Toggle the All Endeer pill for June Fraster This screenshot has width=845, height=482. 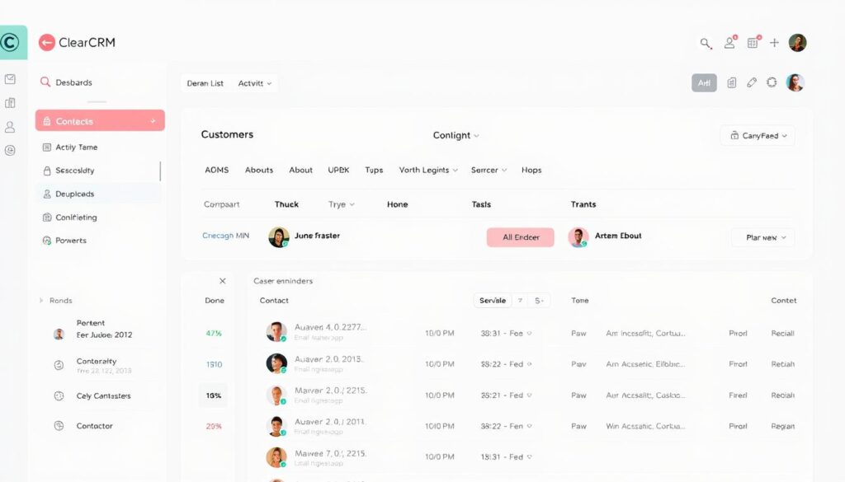click(520, 236)
